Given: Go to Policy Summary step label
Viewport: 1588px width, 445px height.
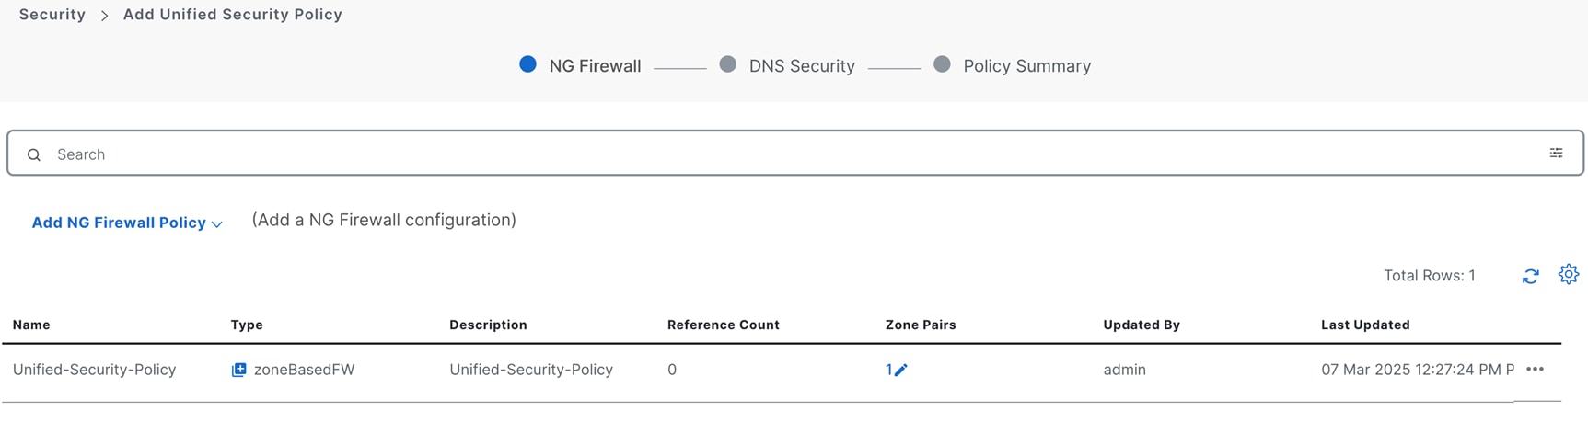Looking at the screenshot, I should click(1026, 66).
